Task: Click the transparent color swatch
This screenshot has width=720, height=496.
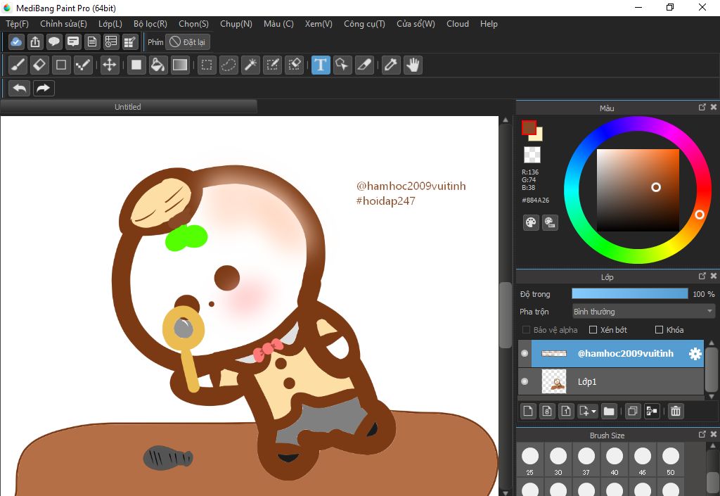Action: pyautogui.click(x=532, y=155)
